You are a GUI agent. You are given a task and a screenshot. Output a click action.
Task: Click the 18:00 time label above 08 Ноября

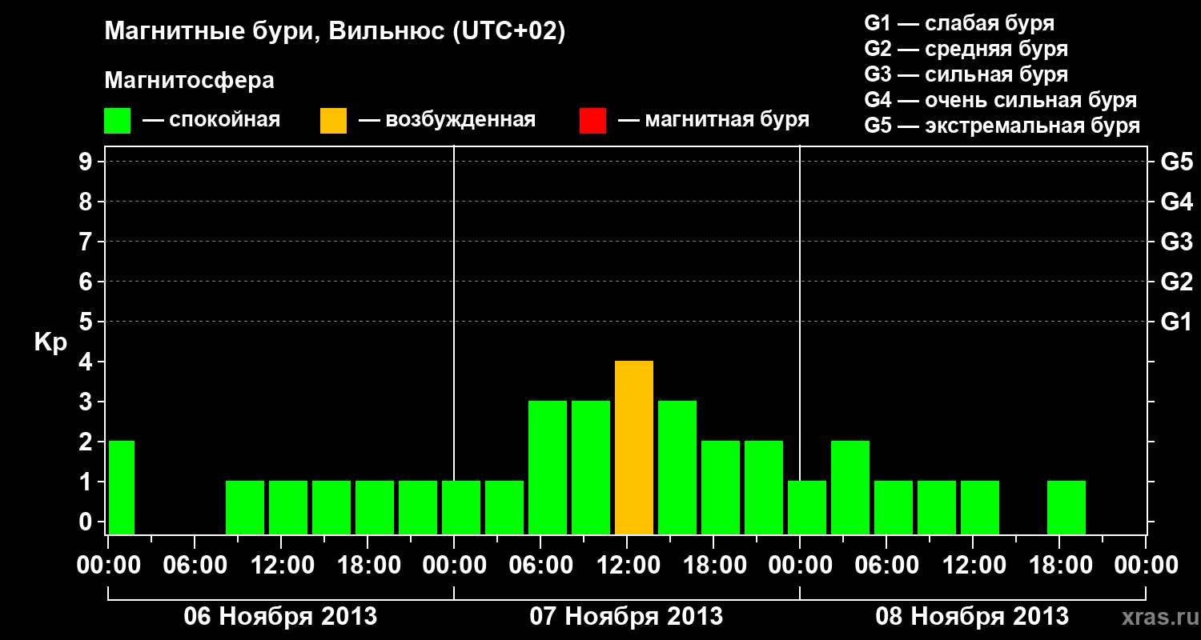coord(1059,565)
